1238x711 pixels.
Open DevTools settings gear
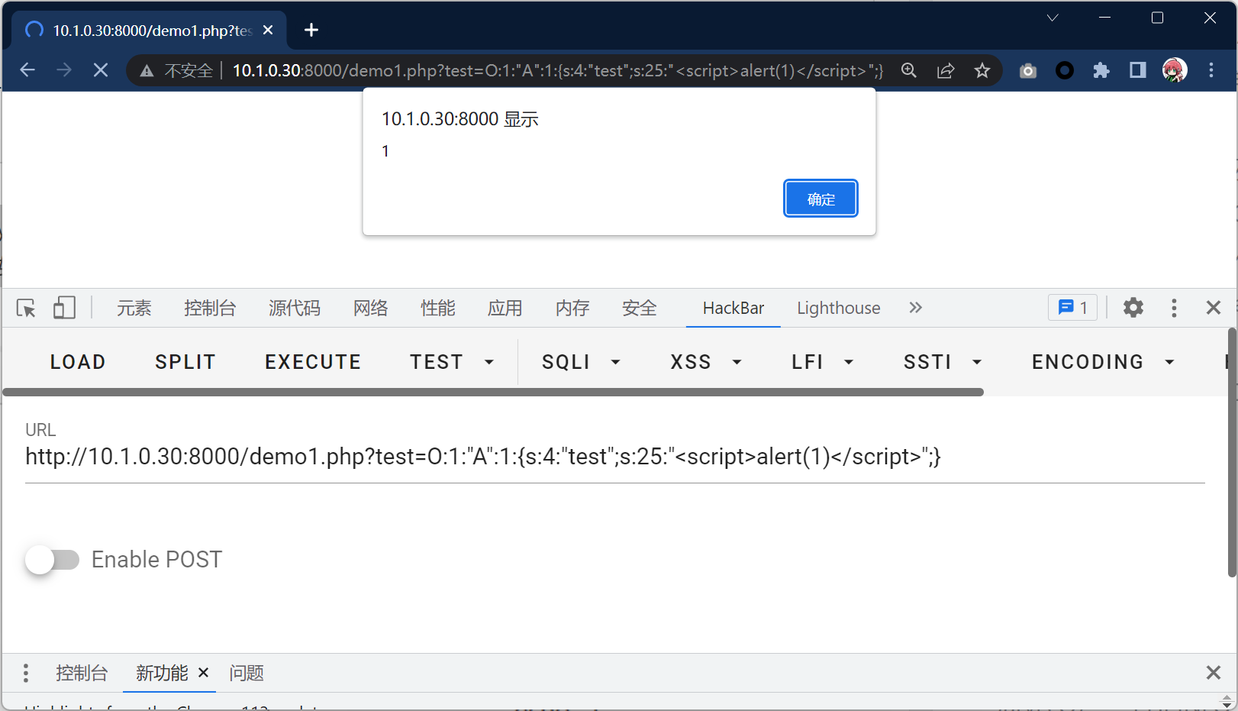pyautogui.click(x=1133, y=308)
